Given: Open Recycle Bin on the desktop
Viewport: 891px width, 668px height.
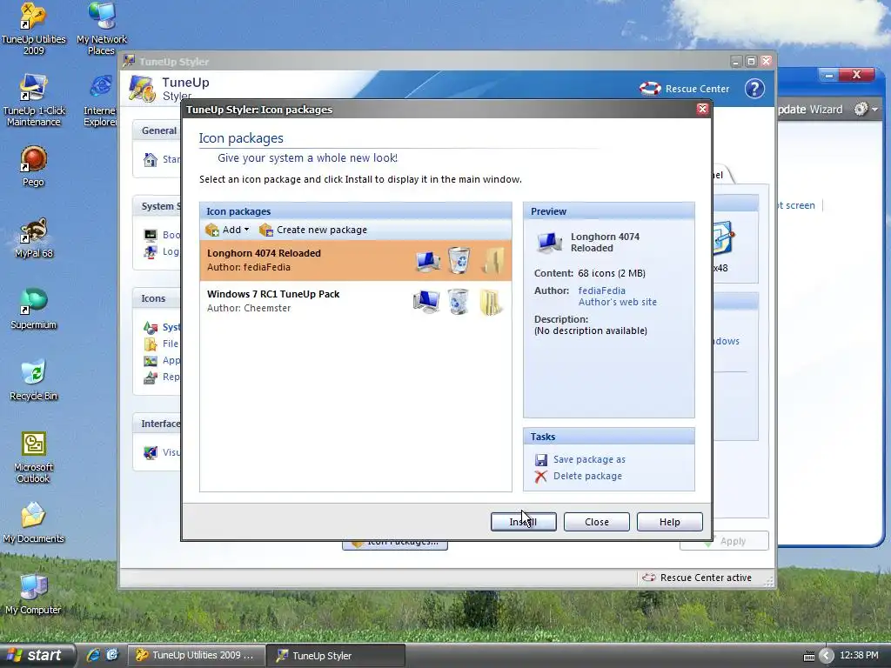Looking at the screenshot, I should pos(34,380).
